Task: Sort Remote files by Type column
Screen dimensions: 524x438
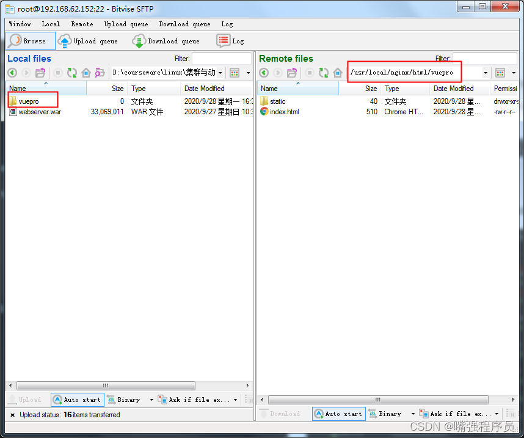Action: [405, 89]
